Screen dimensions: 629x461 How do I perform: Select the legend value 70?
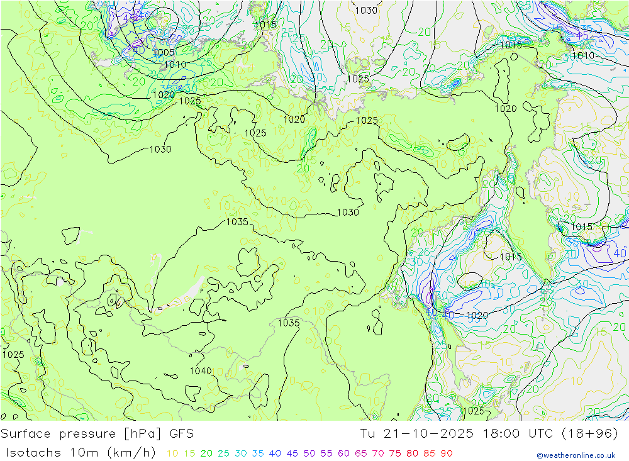[378, 454]
